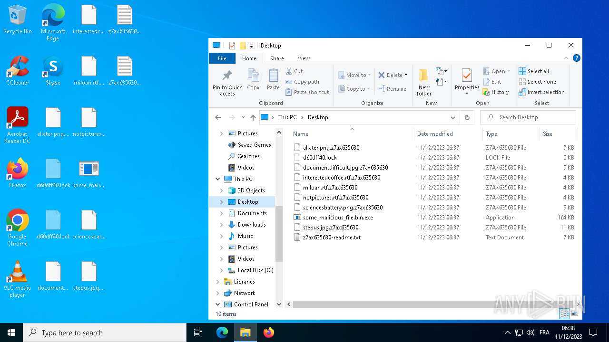Click the Edit ribbon button
Screen dimensions: 609x342
point(492,82)
